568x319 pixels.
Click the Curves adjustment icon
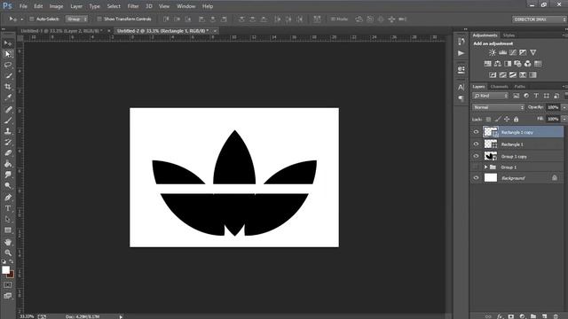pos(513,52)
